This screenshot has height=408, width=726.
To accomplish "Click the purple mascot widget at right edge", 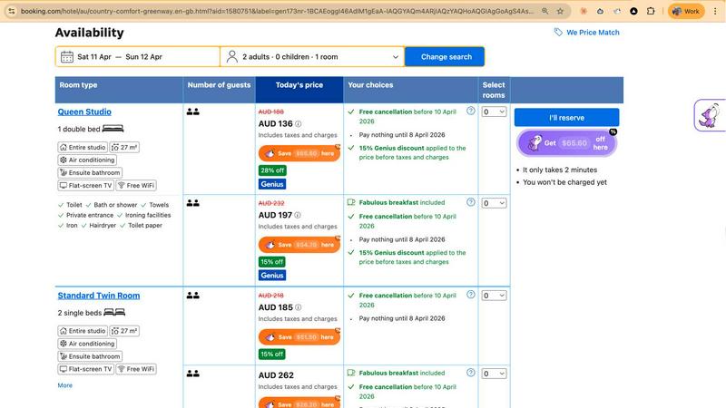I will pyautogui.click(x=710, y=116).
